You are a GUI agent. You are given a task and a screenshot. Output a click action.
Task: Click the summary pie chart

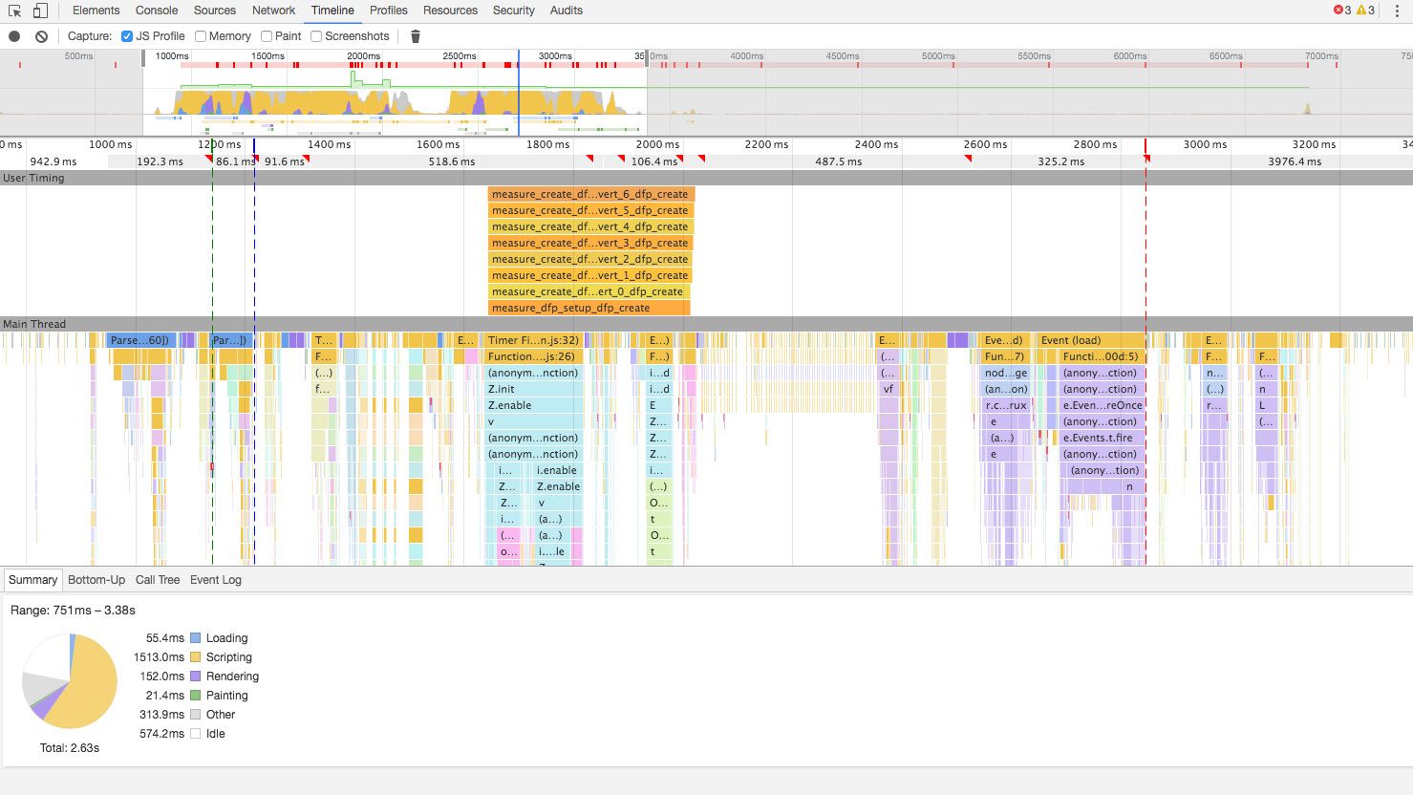[70, 681]
